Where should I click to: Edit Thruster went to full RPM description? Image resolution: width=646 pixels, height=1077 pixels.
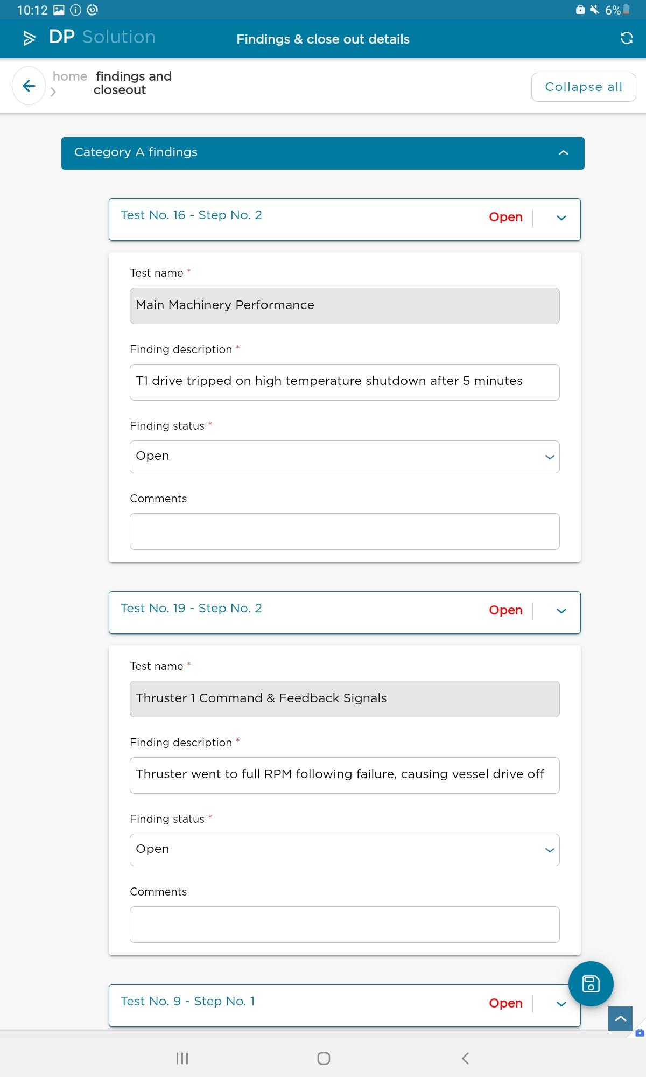[345, 775]
